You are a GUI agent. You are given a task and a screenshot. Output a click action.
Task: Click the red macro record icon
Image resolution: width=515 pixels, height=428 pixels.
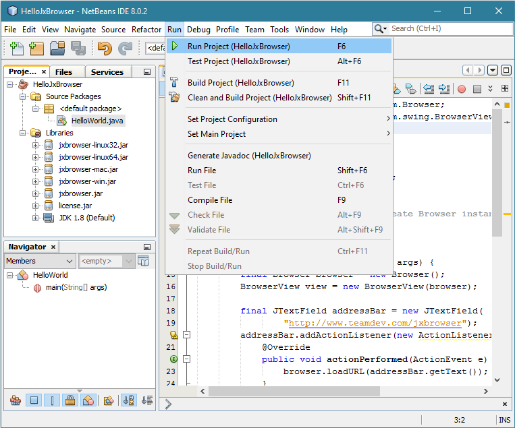[x=462, y=88]
